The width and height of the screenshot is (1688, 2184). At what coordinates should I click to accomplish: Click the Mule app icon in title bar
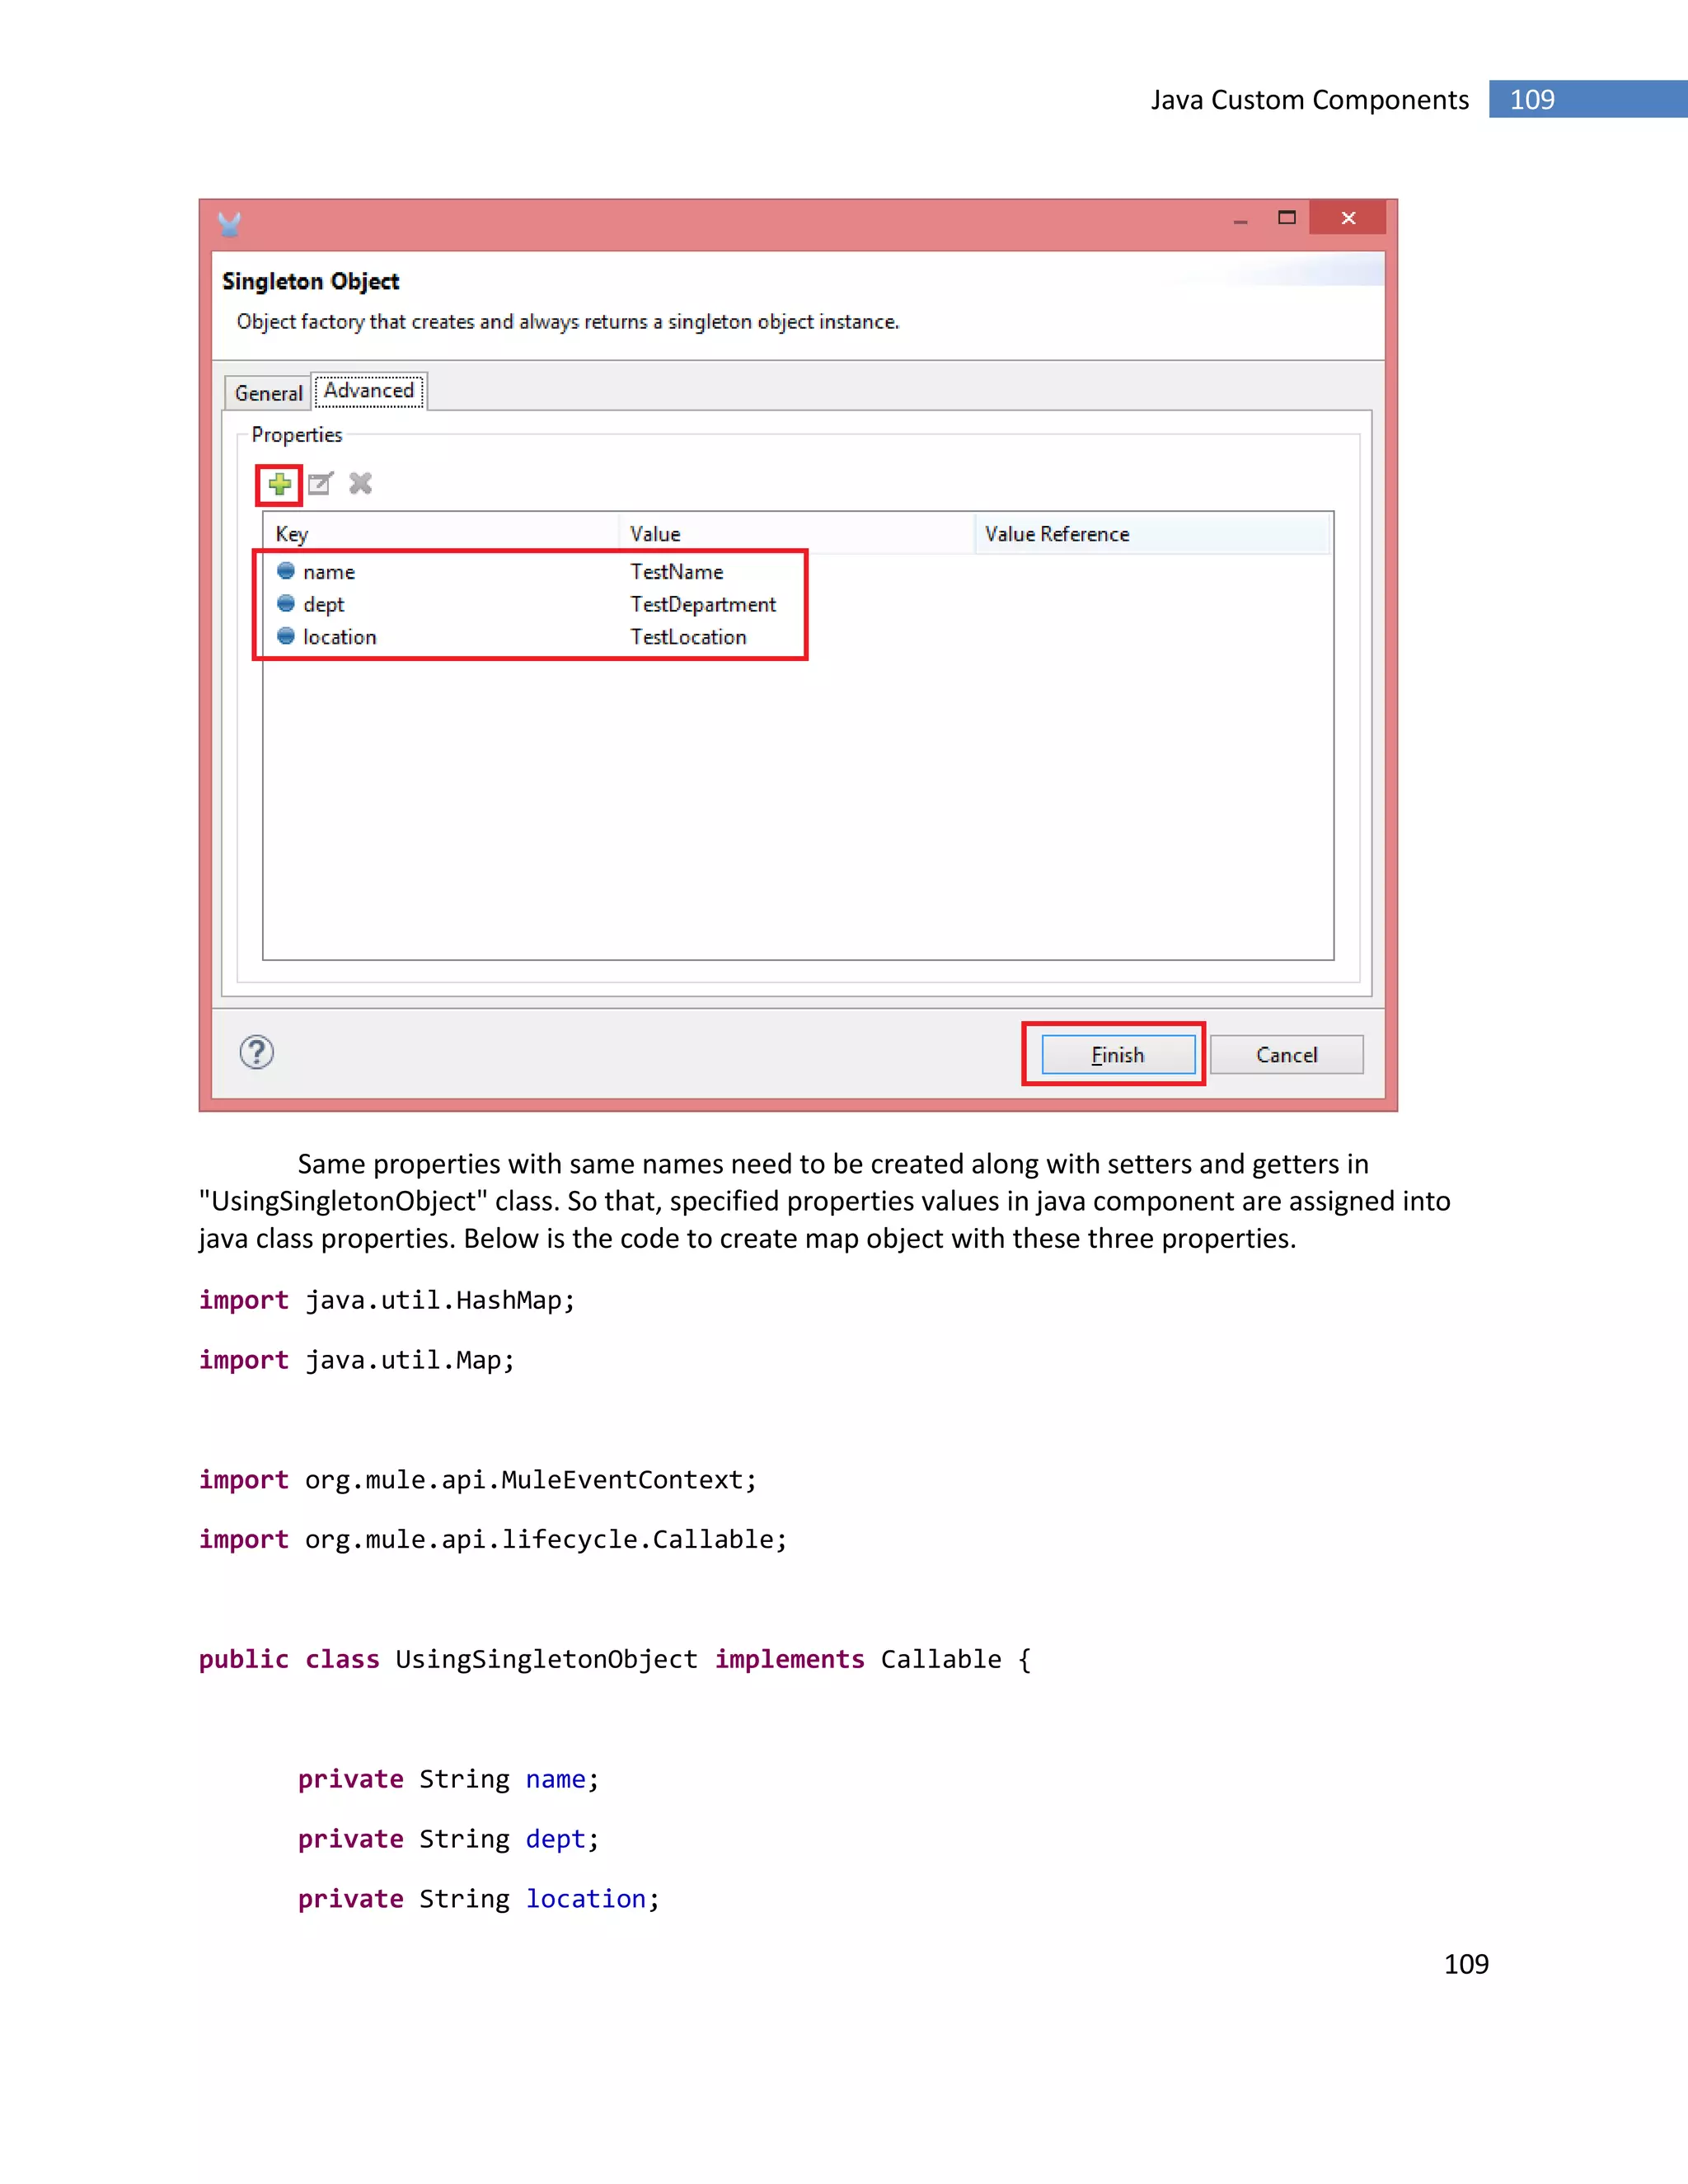(x=230, y=224)
